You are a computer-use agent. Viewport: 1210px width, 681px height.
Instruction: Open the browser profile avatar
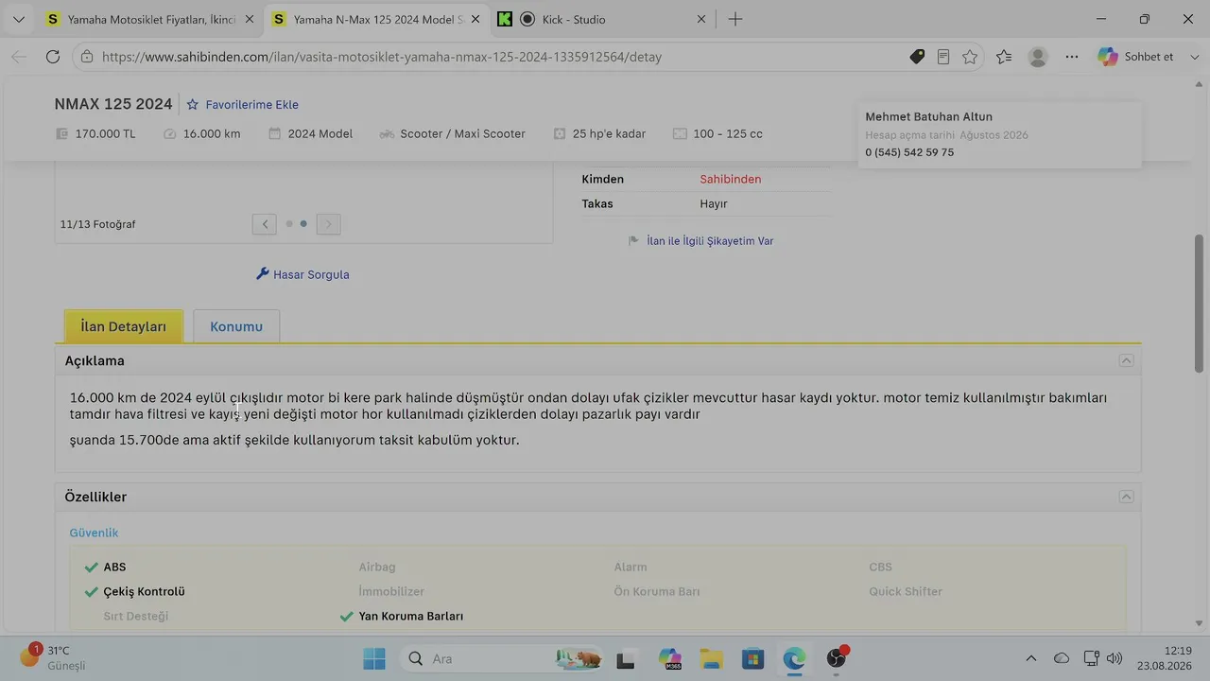point(1038,57)
